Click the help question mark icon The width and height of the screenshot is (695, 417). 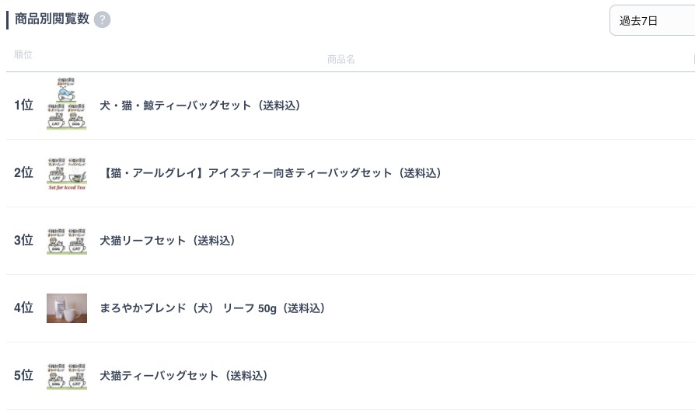pos(103,19)
